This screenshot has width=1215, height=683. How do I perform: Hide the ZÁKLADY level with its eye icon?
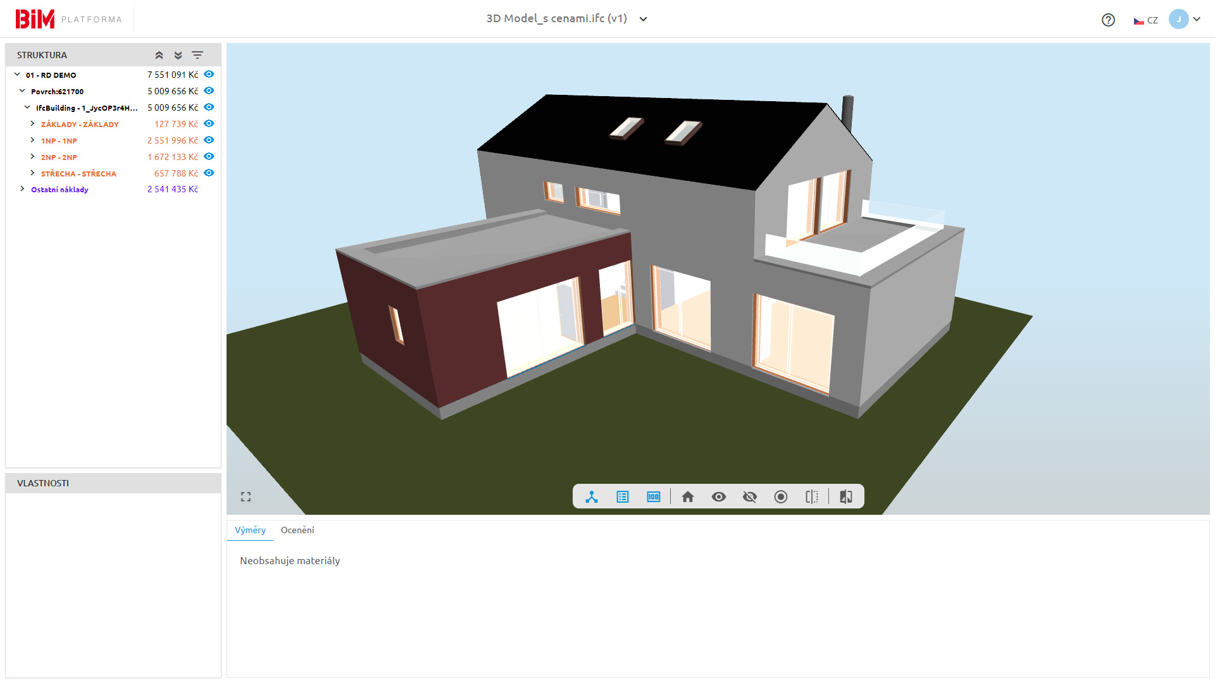coord(209,124)
